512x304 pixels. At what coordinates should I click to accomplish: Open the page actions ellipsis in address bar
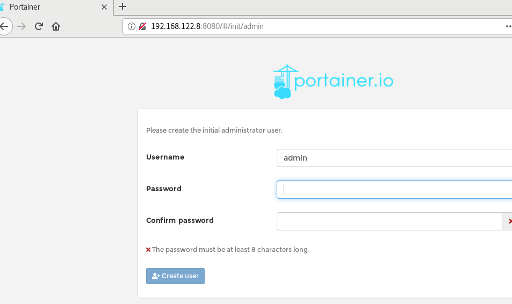pyautogui.click(x=508, y=26)
